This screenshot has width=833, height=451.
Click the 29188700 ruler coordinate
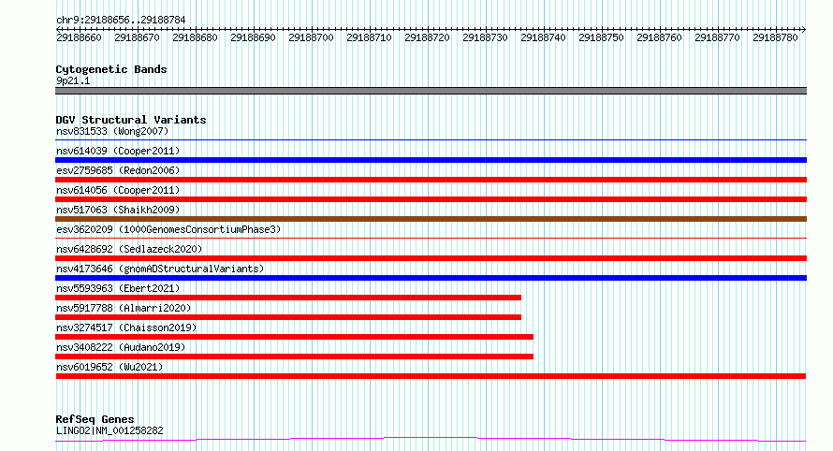click(311, 37)
